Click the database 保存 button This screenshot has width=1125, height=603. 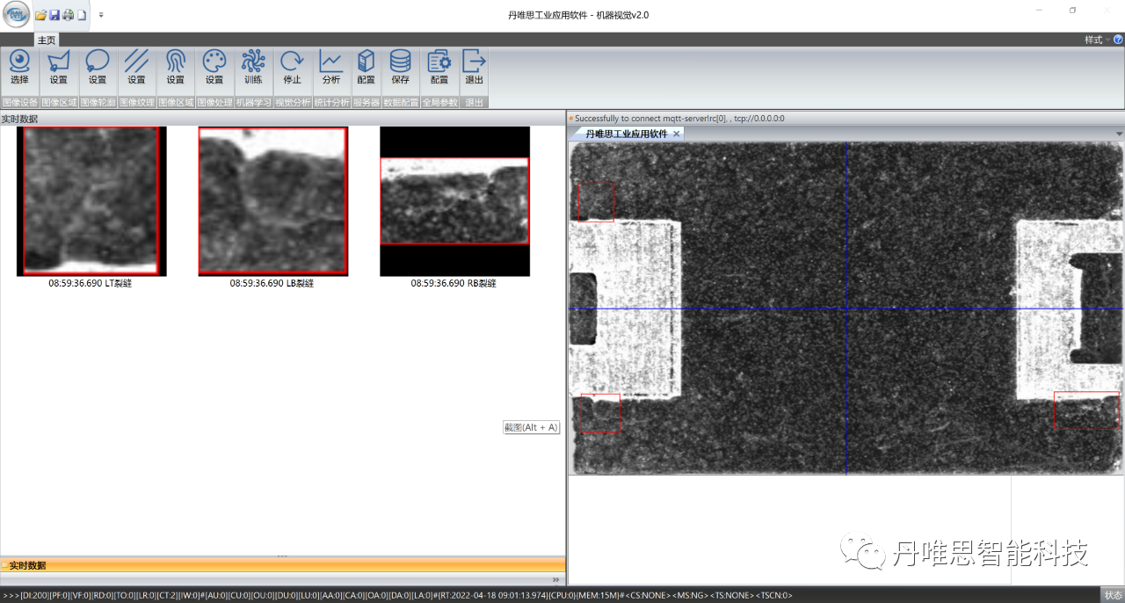pyautogui.click(x=401, y=68)
